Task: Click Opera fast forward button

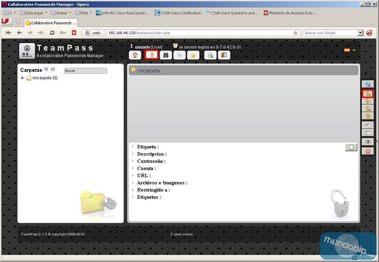Action: pos(41,33)
